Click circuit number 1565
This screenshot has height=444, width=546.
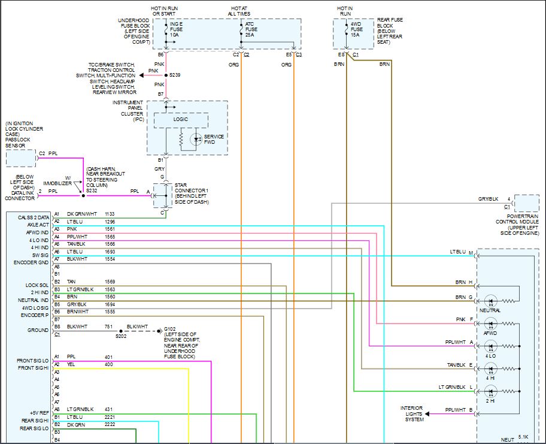click(x=110, y=237)
